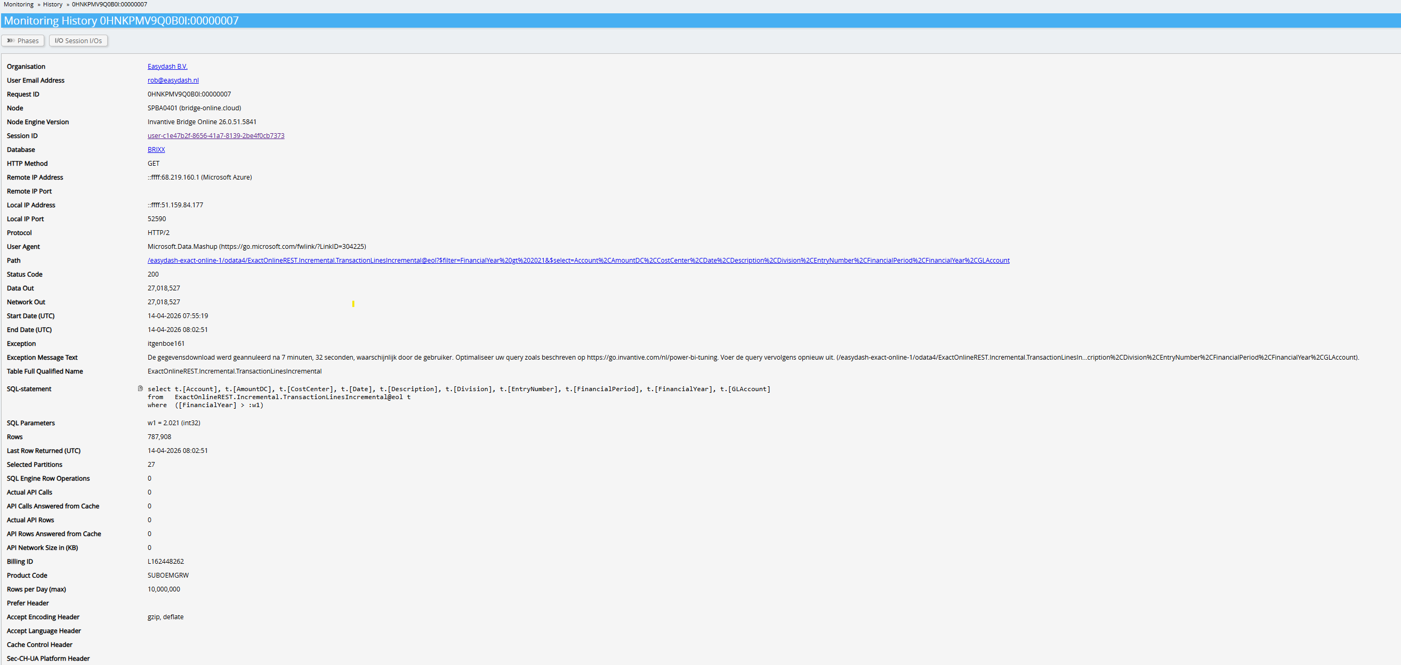This screenshot has height=665, width=1401.
Task: Open the Session ID user-c1e47b2f link
Action: click(215, 136)
